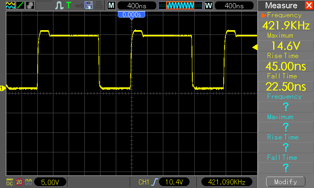314x188 pixels.
Task: Toggle the square wave invert icon
Action: (28, 182)
